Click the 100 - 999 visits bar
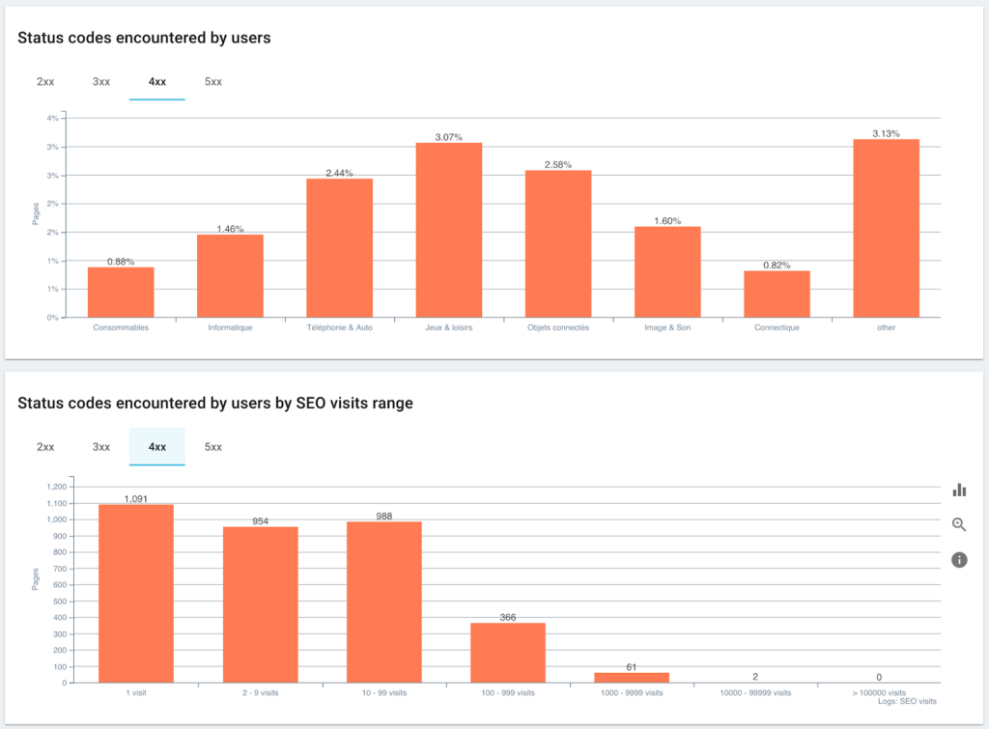 [x=508, y=653]
